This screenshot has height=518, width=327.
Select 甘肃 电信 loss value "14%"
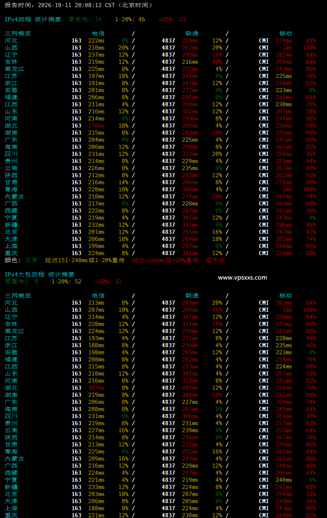124,182
